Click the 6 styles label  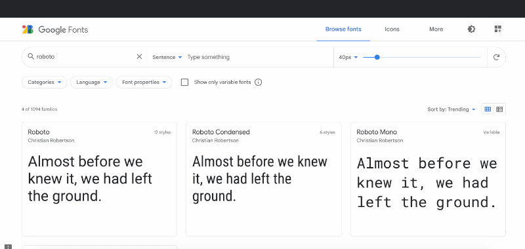pos(327,132)
